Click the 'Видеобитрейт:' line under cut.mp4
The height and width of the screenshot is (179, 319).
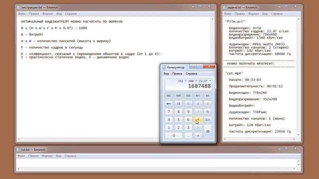coord(242,106)
